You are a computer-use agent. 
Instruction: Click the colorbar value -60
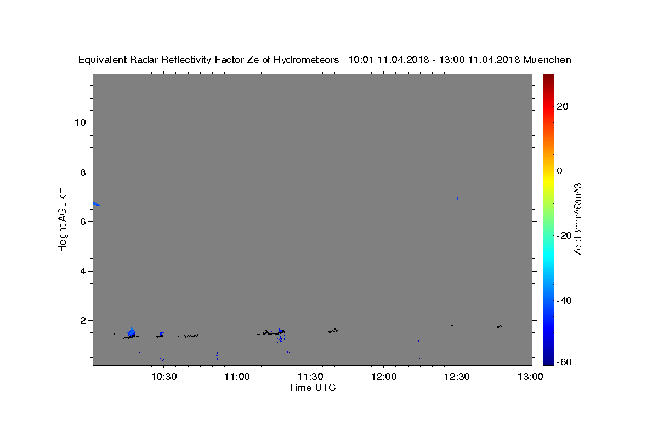[565, 361]
